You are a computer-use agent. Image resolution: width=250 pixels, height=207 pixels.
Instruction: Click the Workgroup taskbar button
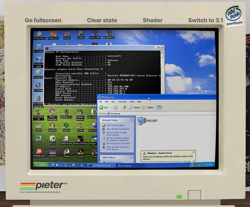tap(131, 165)
